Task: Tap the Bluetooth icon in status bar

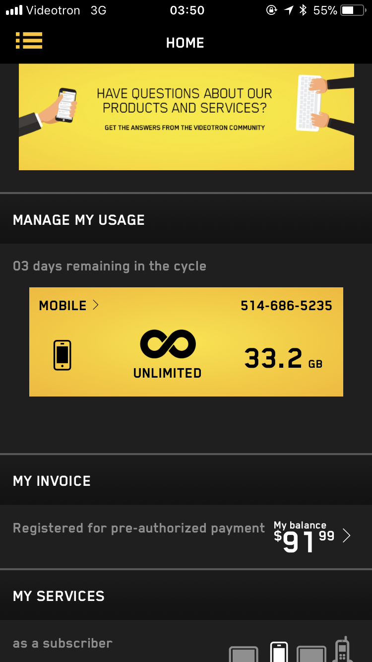Action: point(303,10)
